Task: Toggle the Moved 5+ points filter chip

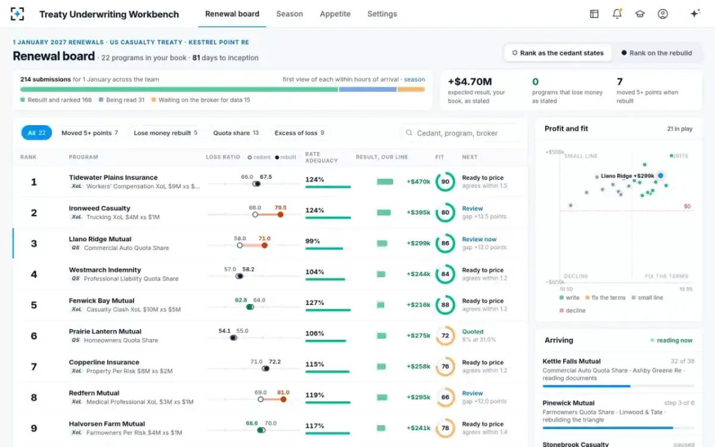Action: pos(89,133)
